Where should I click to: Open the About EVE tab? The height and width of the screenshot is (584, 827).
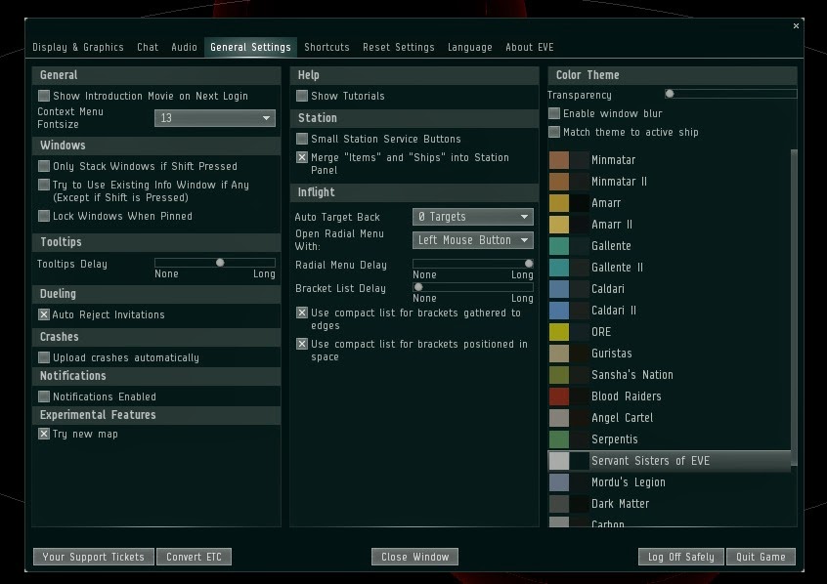tap(530, 48)
